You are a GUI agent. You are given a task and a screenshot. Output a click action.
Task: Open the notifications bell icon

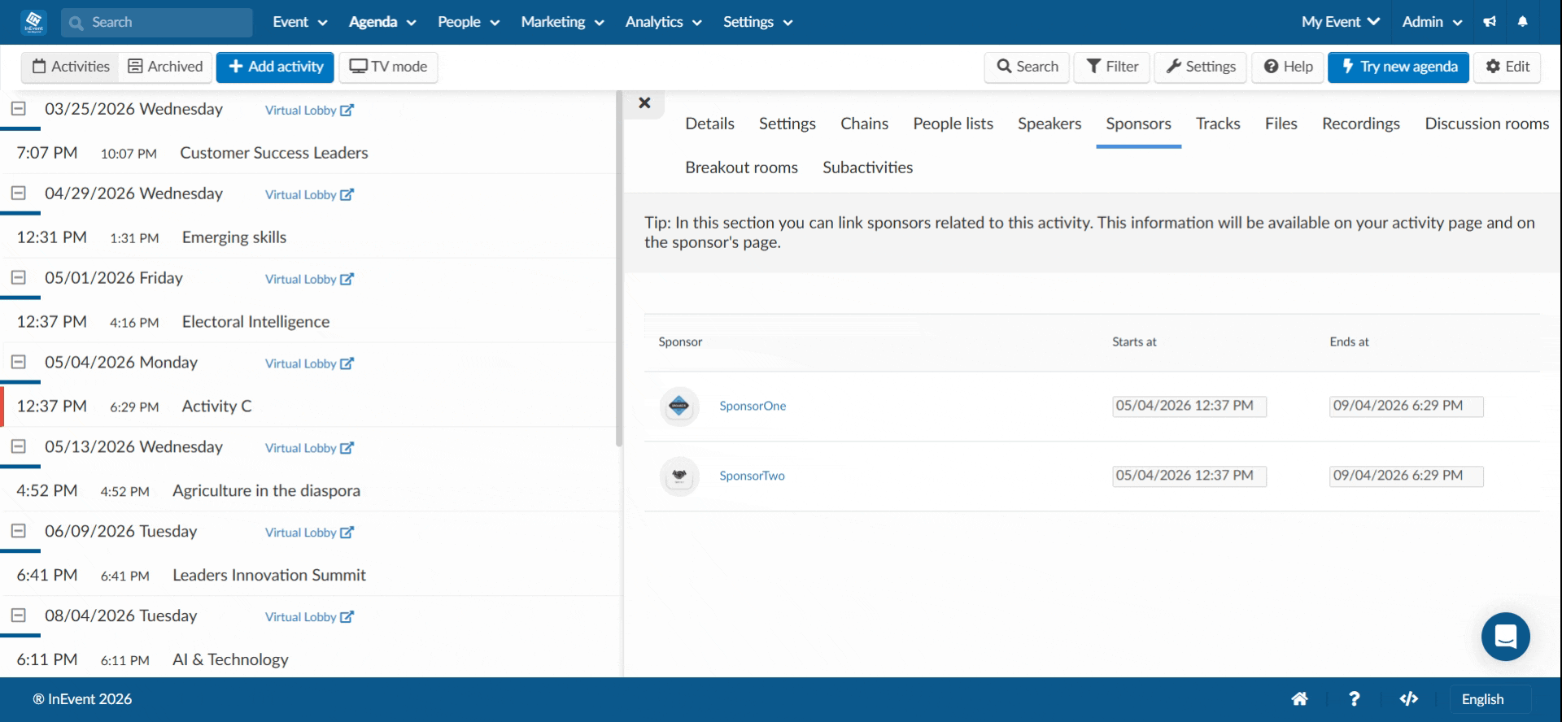(x=1522, y=22)
